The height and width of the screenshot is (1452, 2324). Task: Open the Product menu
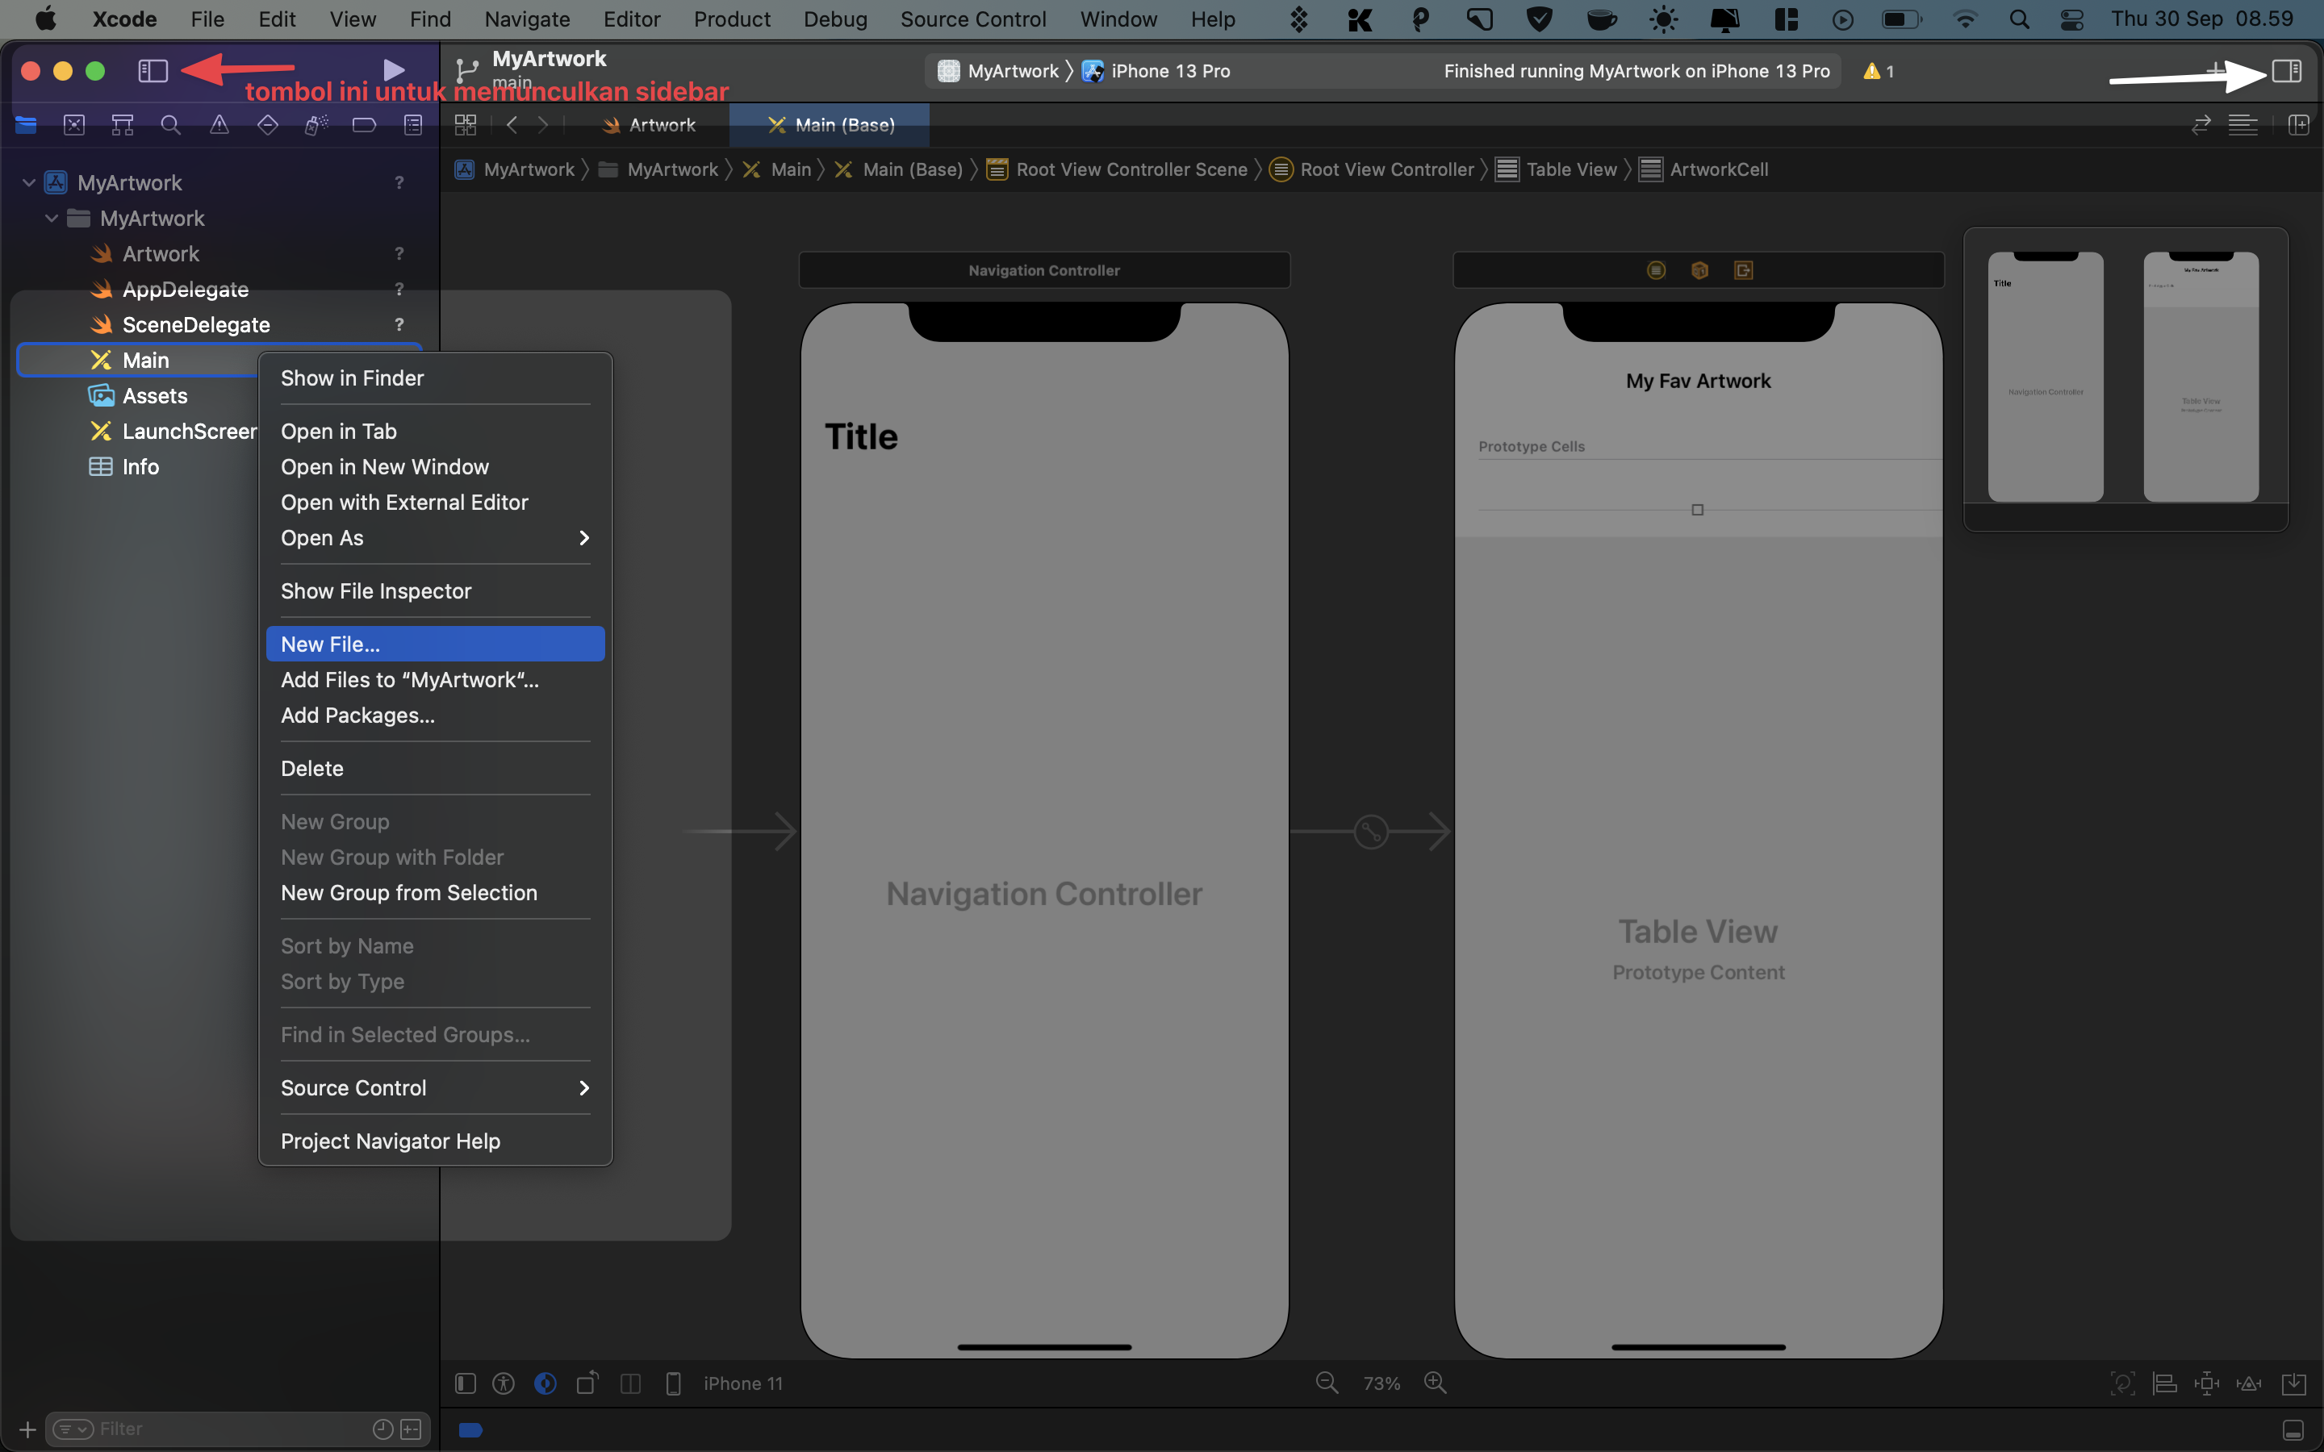[732, 19]
